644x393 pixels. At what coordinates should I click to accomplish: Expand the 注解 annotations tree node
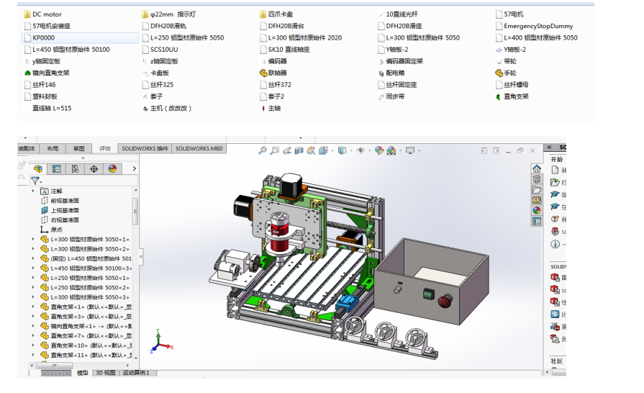pos(33,191)
